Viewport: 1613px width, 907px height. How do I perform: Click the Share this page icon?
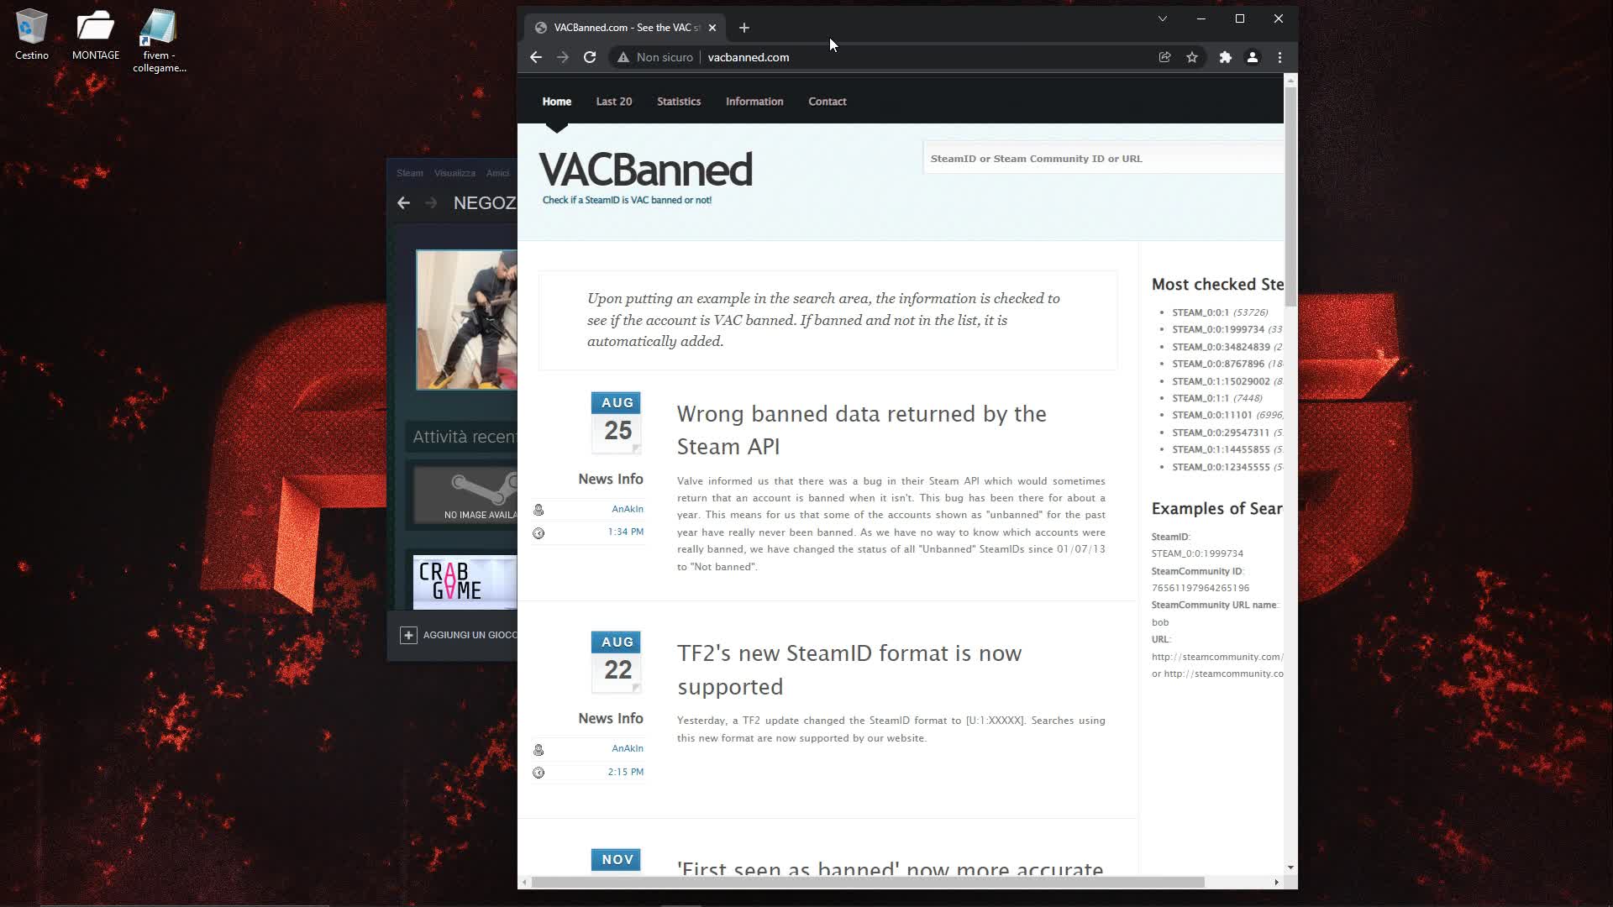1164,57
